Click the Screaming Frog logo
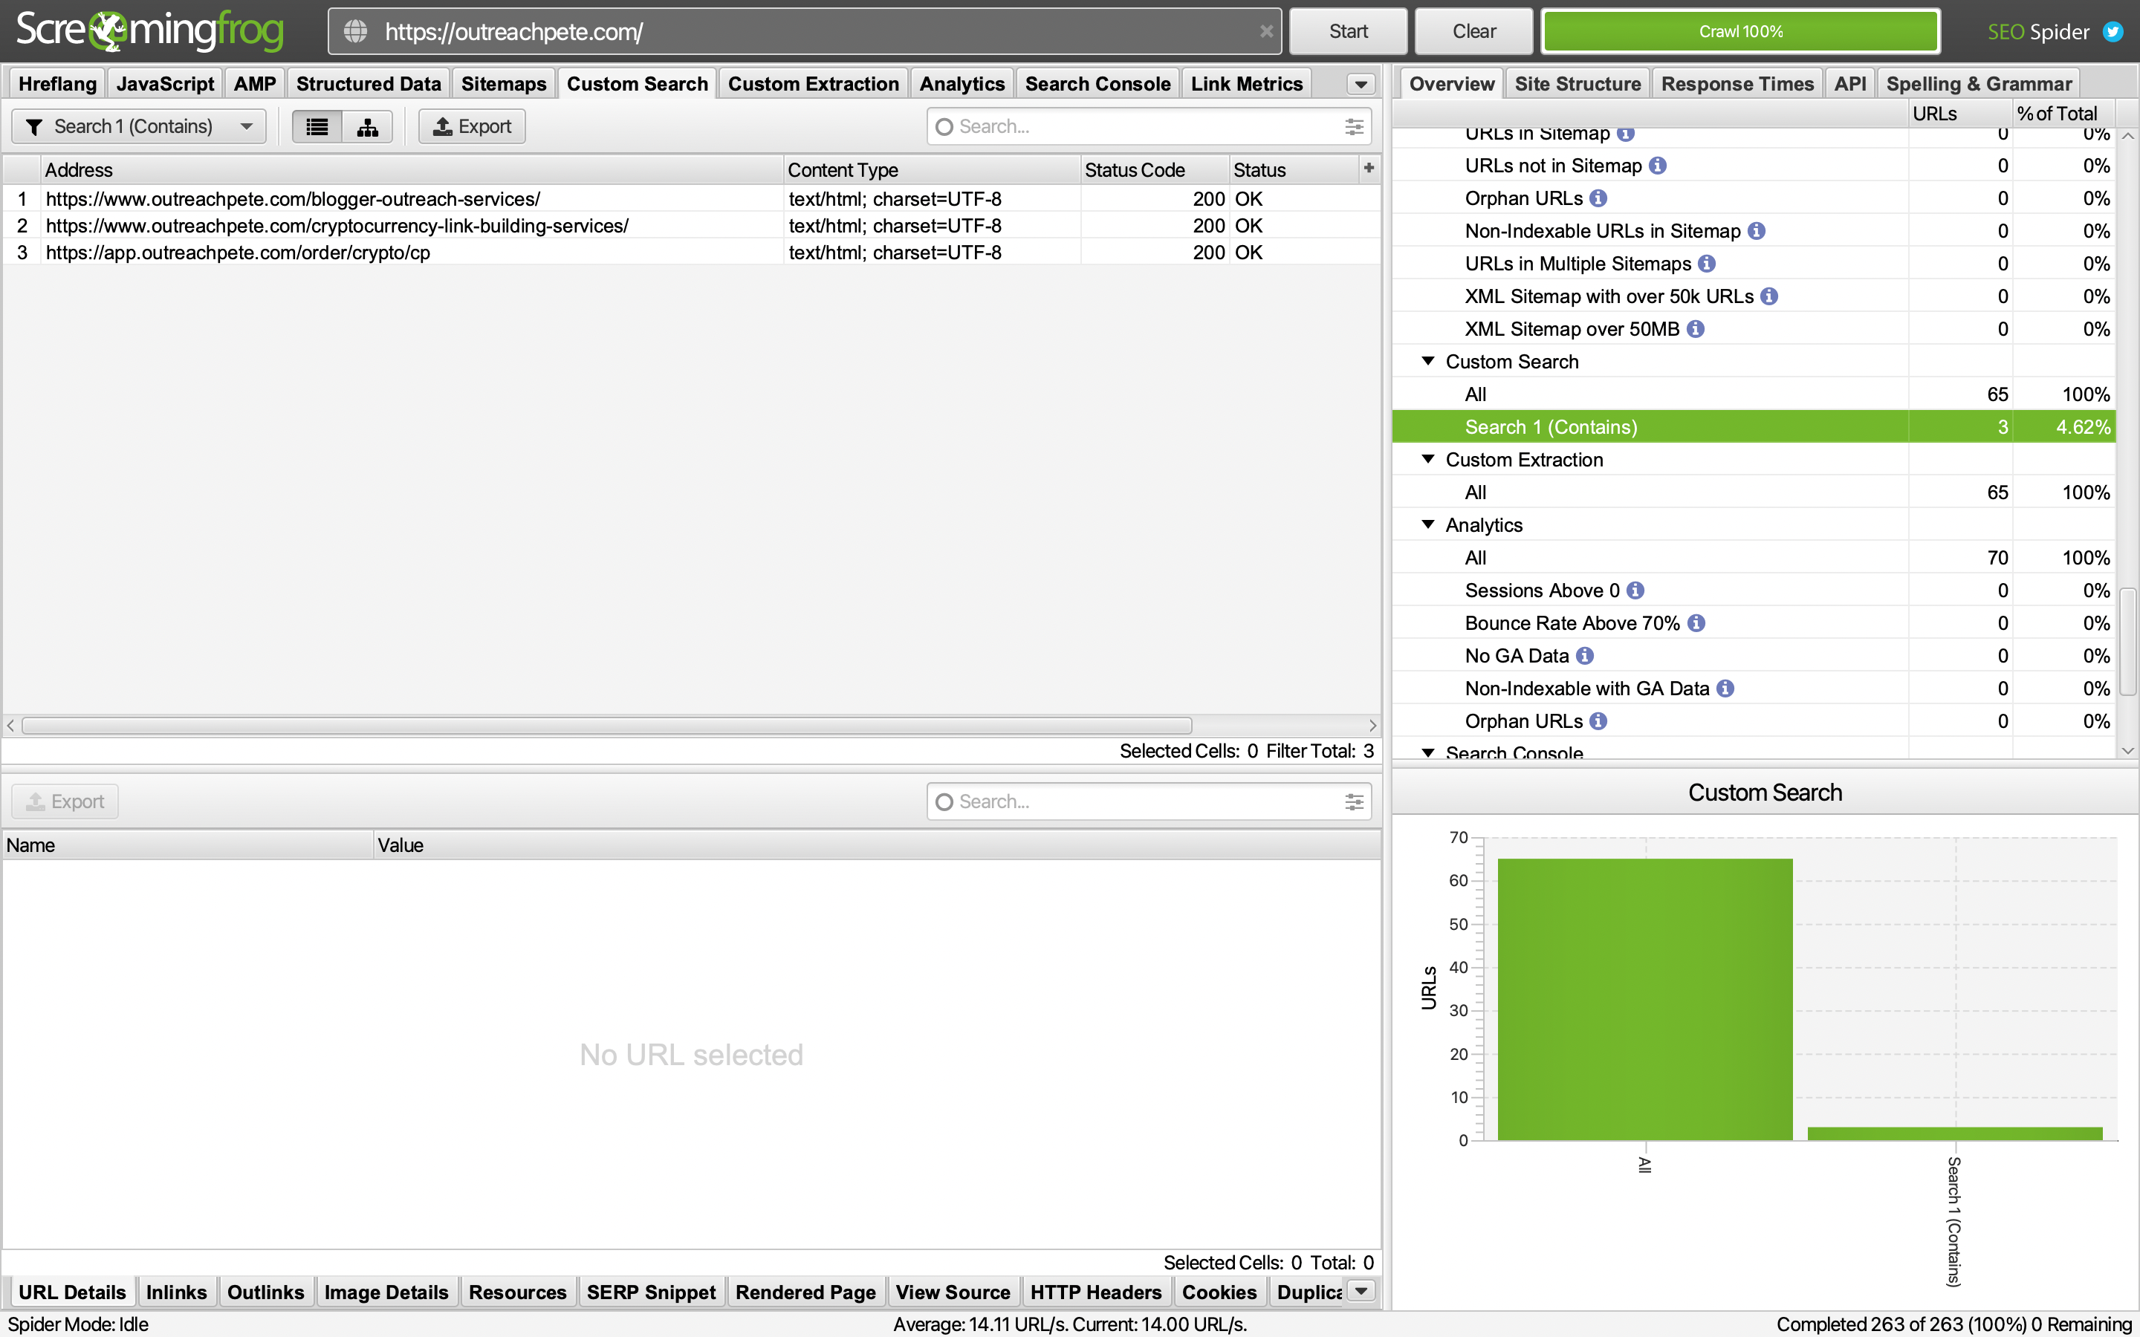2140x1337 pixels. coord(150,31)
